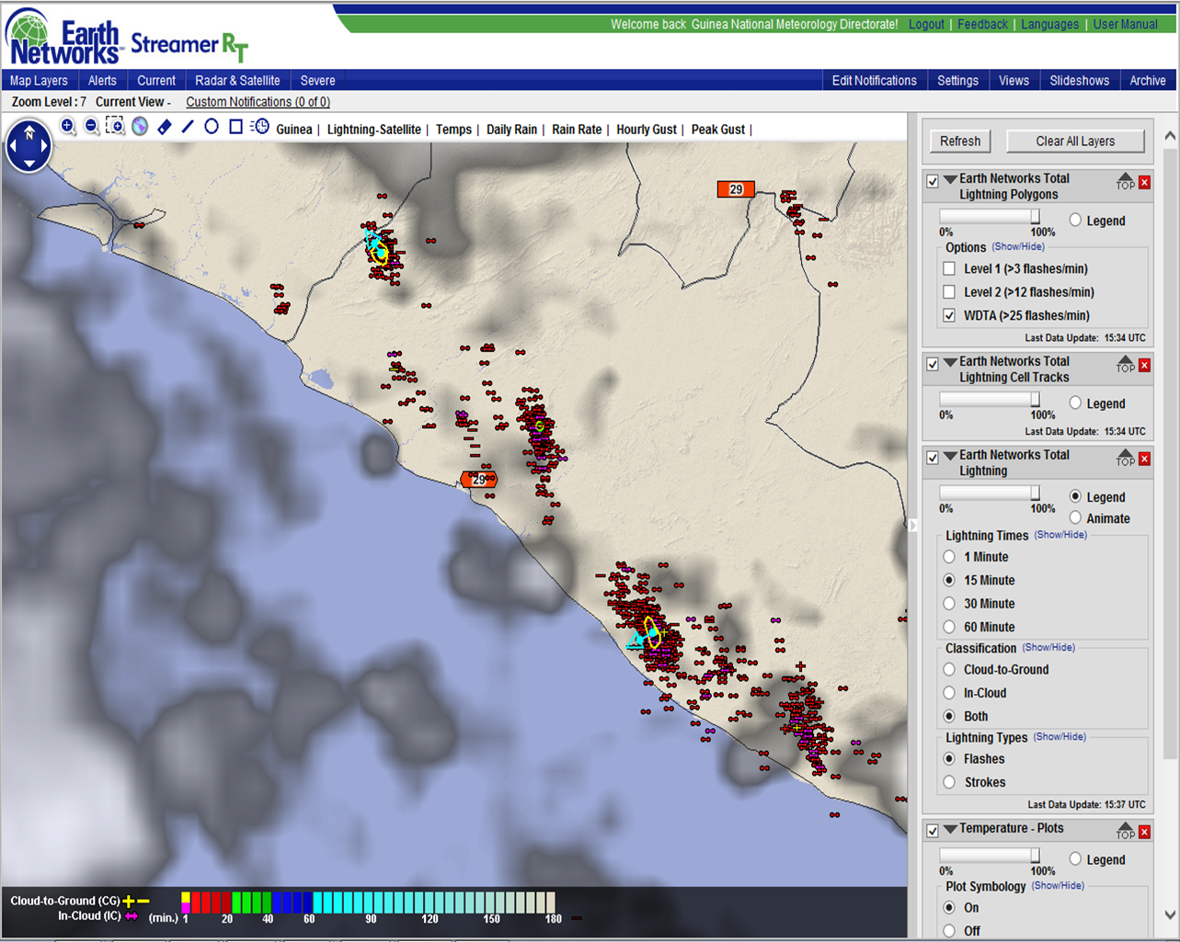Click Clear All Layers button
The height and width of the screenshot is (942, 1180).
[x=1075, y=141]
